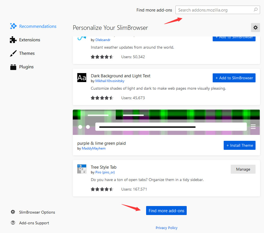Click the Plugins brick icon
The image size is (264, 233).
pos(13,67)
